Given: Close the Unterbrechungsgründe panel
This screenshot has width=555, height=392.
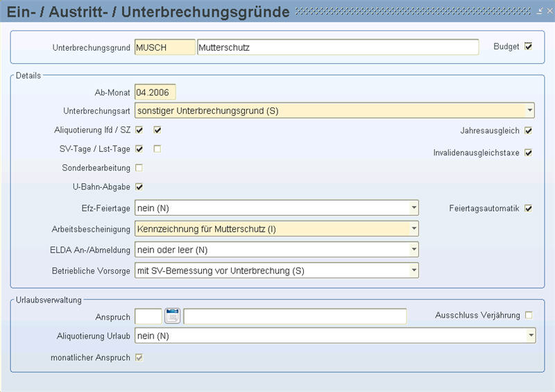Looking at the screenshot, I should [548, 11].
